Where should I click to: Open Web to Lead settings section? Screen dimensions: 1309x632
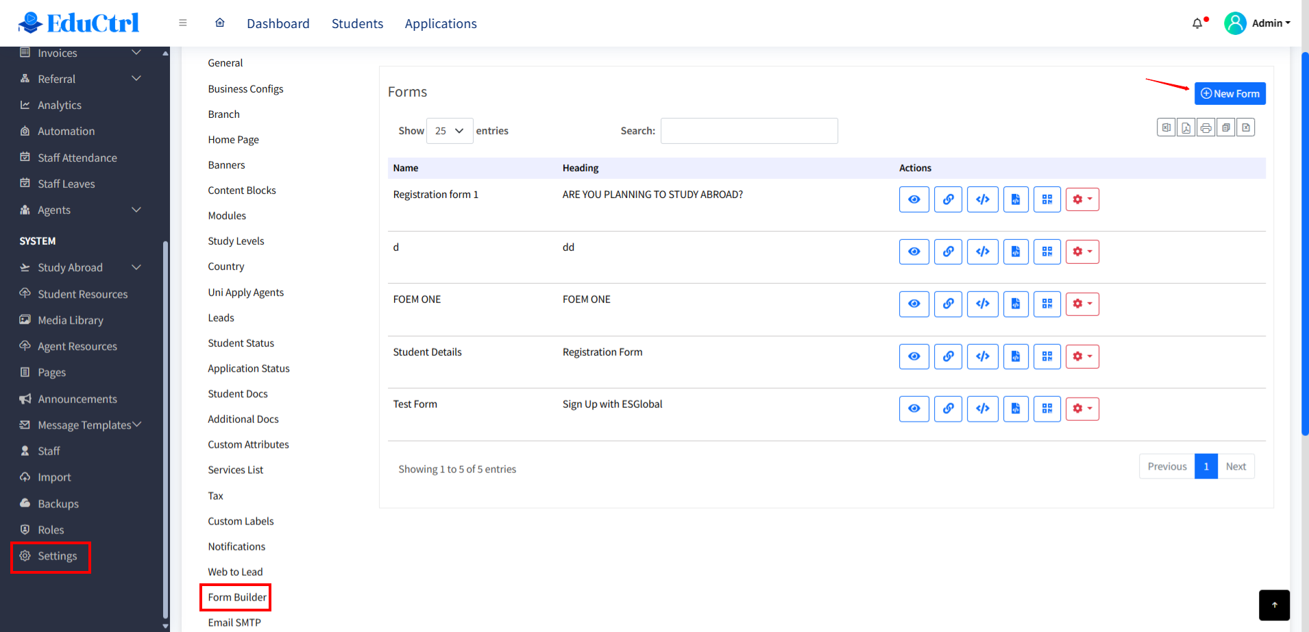click(x=235, y=572)
